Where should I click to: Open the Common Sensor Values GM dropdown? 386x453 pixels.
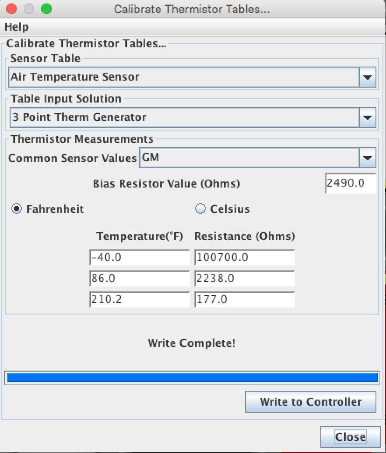pyautogui.click(x=367, y=158)
